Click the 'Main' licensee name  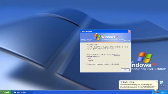point(90,59)
